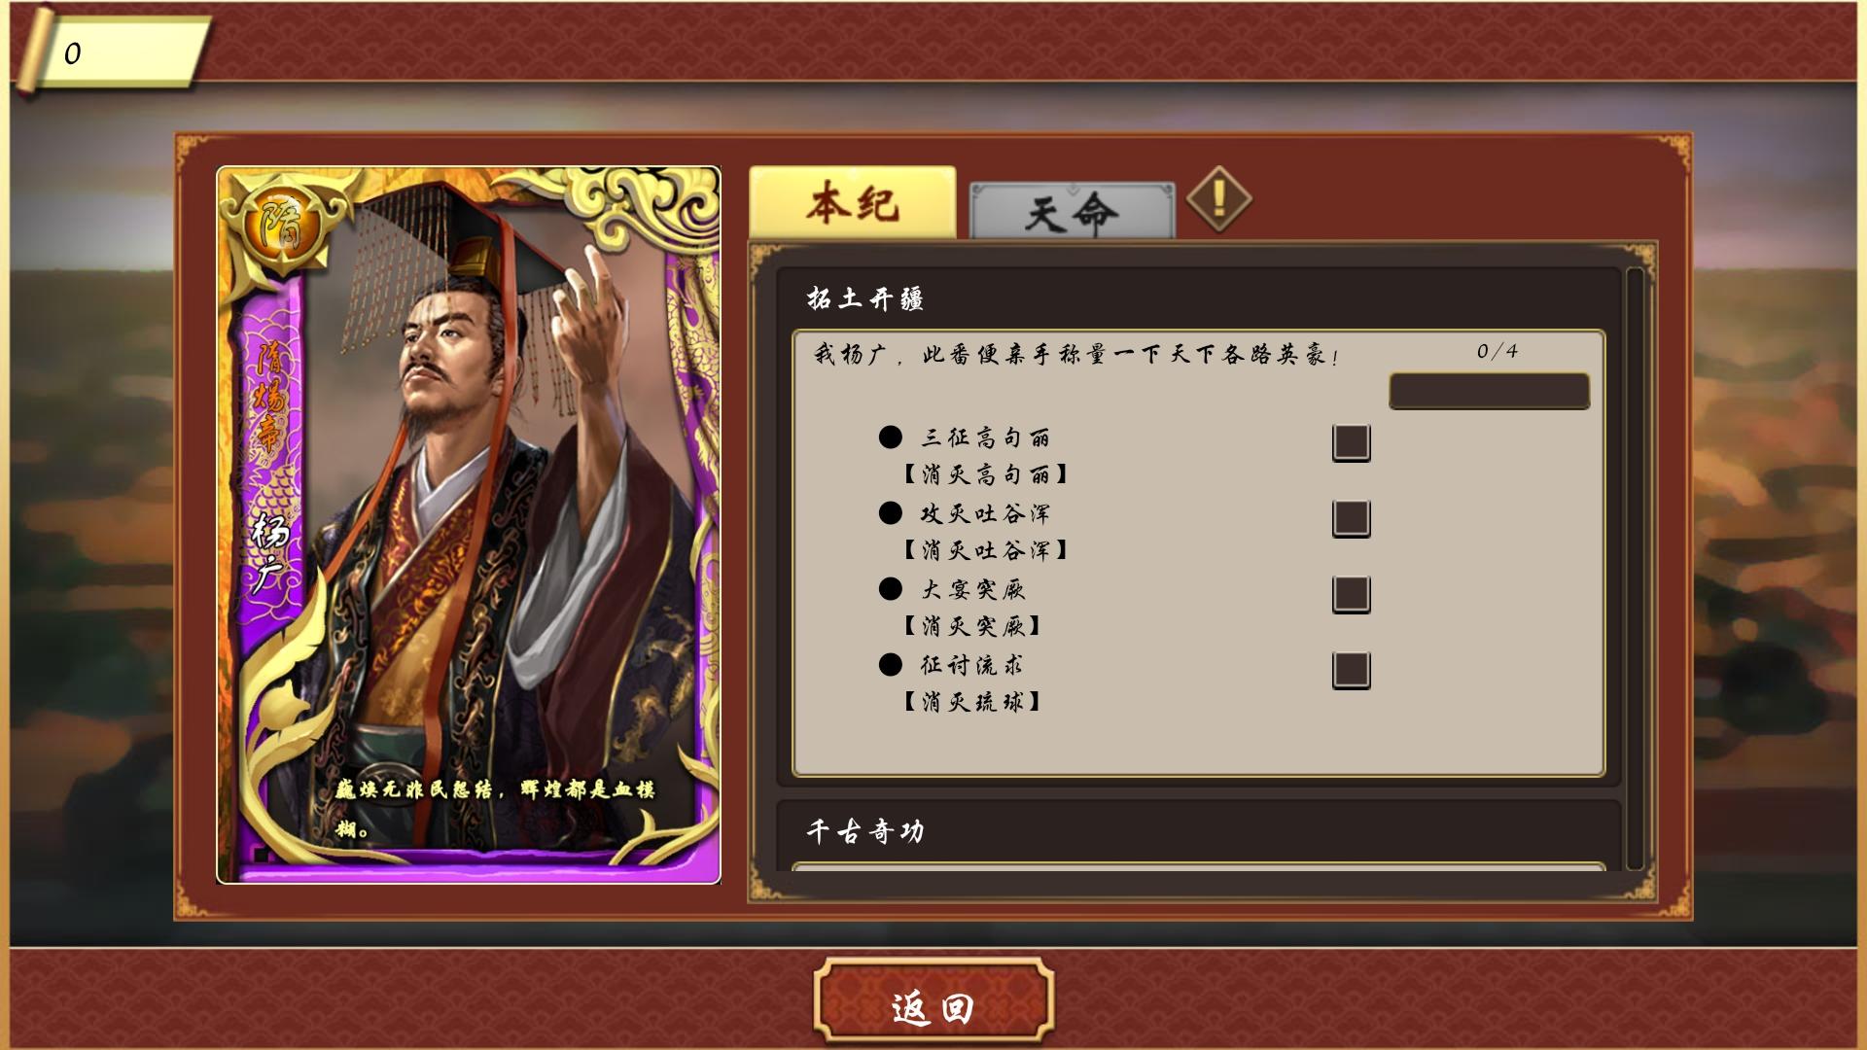Collapse the 拓土开疆 section header
Viewport: 1867px width, 1050px height.
(1198, 298)
